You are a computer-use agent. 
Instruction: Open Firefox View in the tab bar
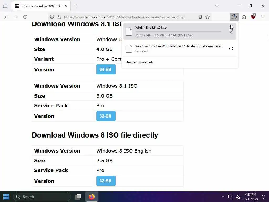(x=5, y=6)
